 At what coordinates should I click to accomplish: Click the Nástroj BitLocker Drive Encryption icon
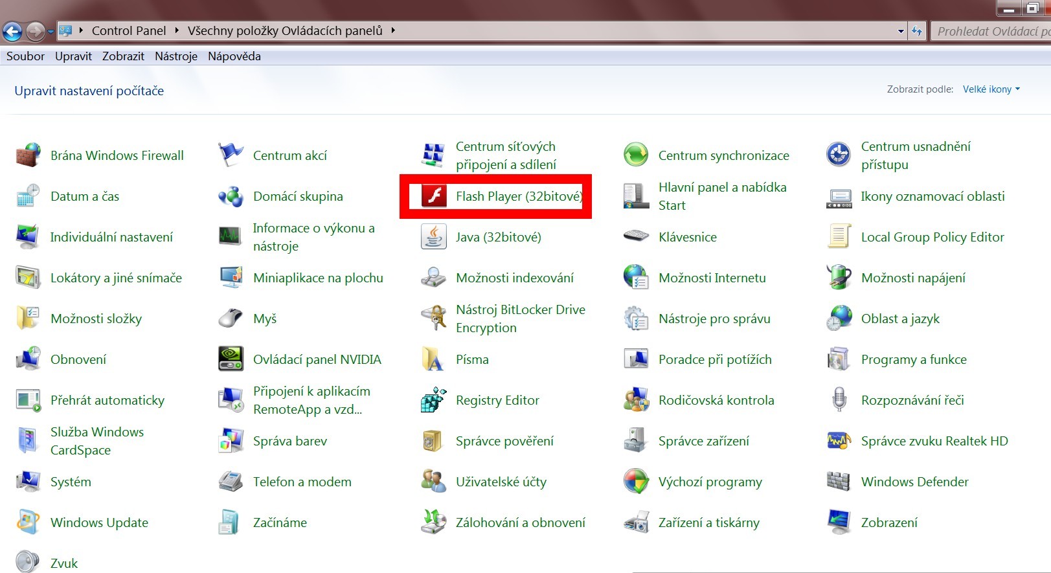tap(433, 319)
